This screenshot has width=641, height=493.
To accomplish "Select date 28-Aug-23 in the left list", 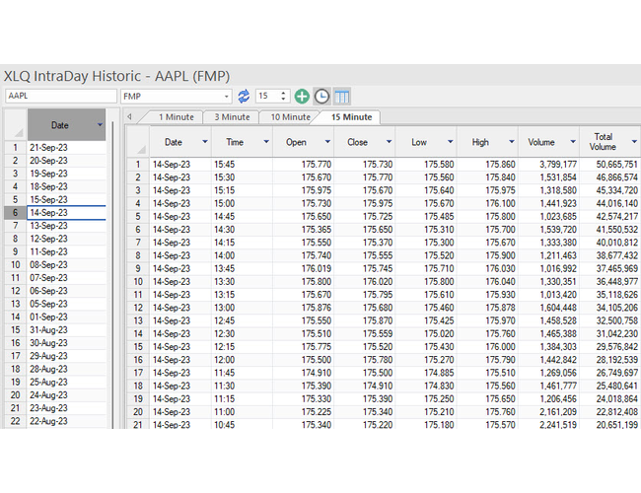I will [66, 369].
